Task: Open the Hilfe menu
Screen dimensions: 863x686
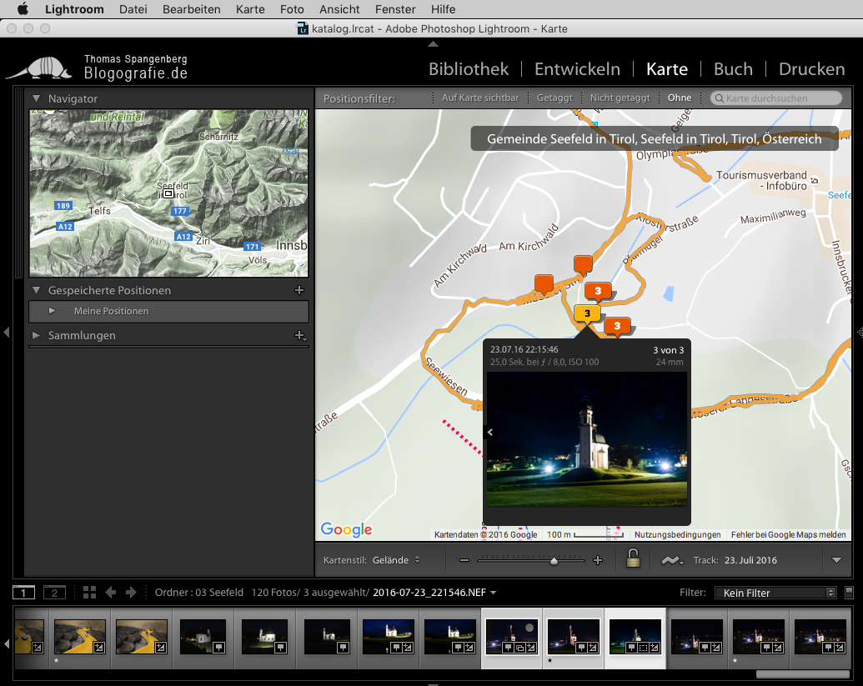Action: tap(443, 9)
